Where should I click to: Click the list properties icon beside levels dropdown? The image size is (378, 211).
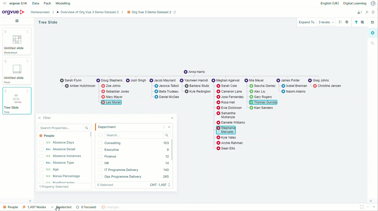coord(340,22)
